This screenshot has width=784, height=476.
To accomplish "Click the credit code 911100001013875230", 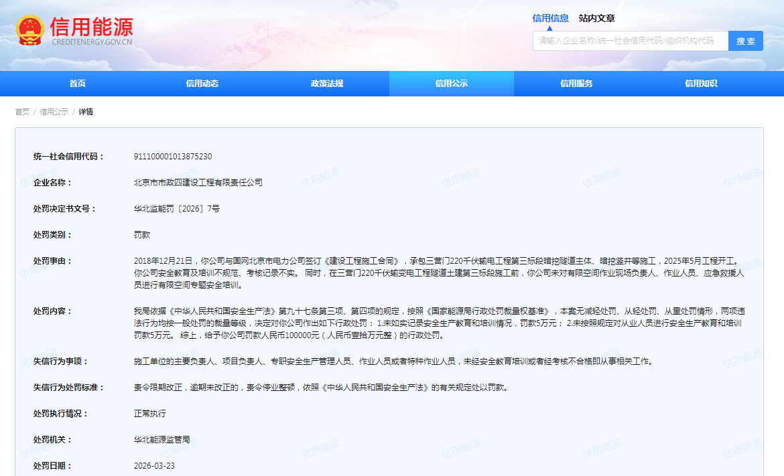I will pos(173,157).
